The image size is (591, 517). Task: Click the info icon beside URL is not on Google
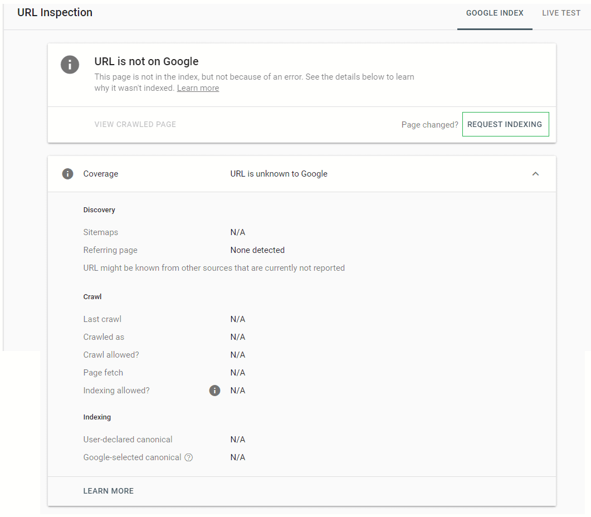tap(70, 65)
